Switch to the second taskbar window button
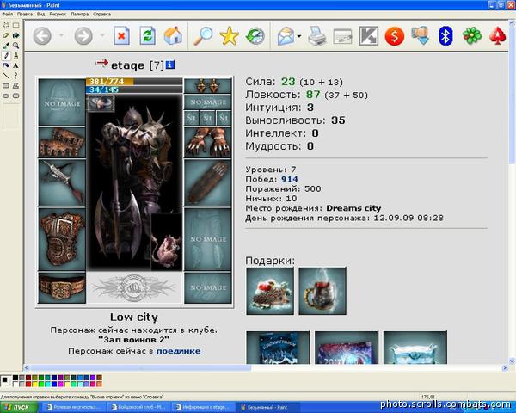Screen dimensions: 516x413 pyautogui.click(x=138, y=407)
